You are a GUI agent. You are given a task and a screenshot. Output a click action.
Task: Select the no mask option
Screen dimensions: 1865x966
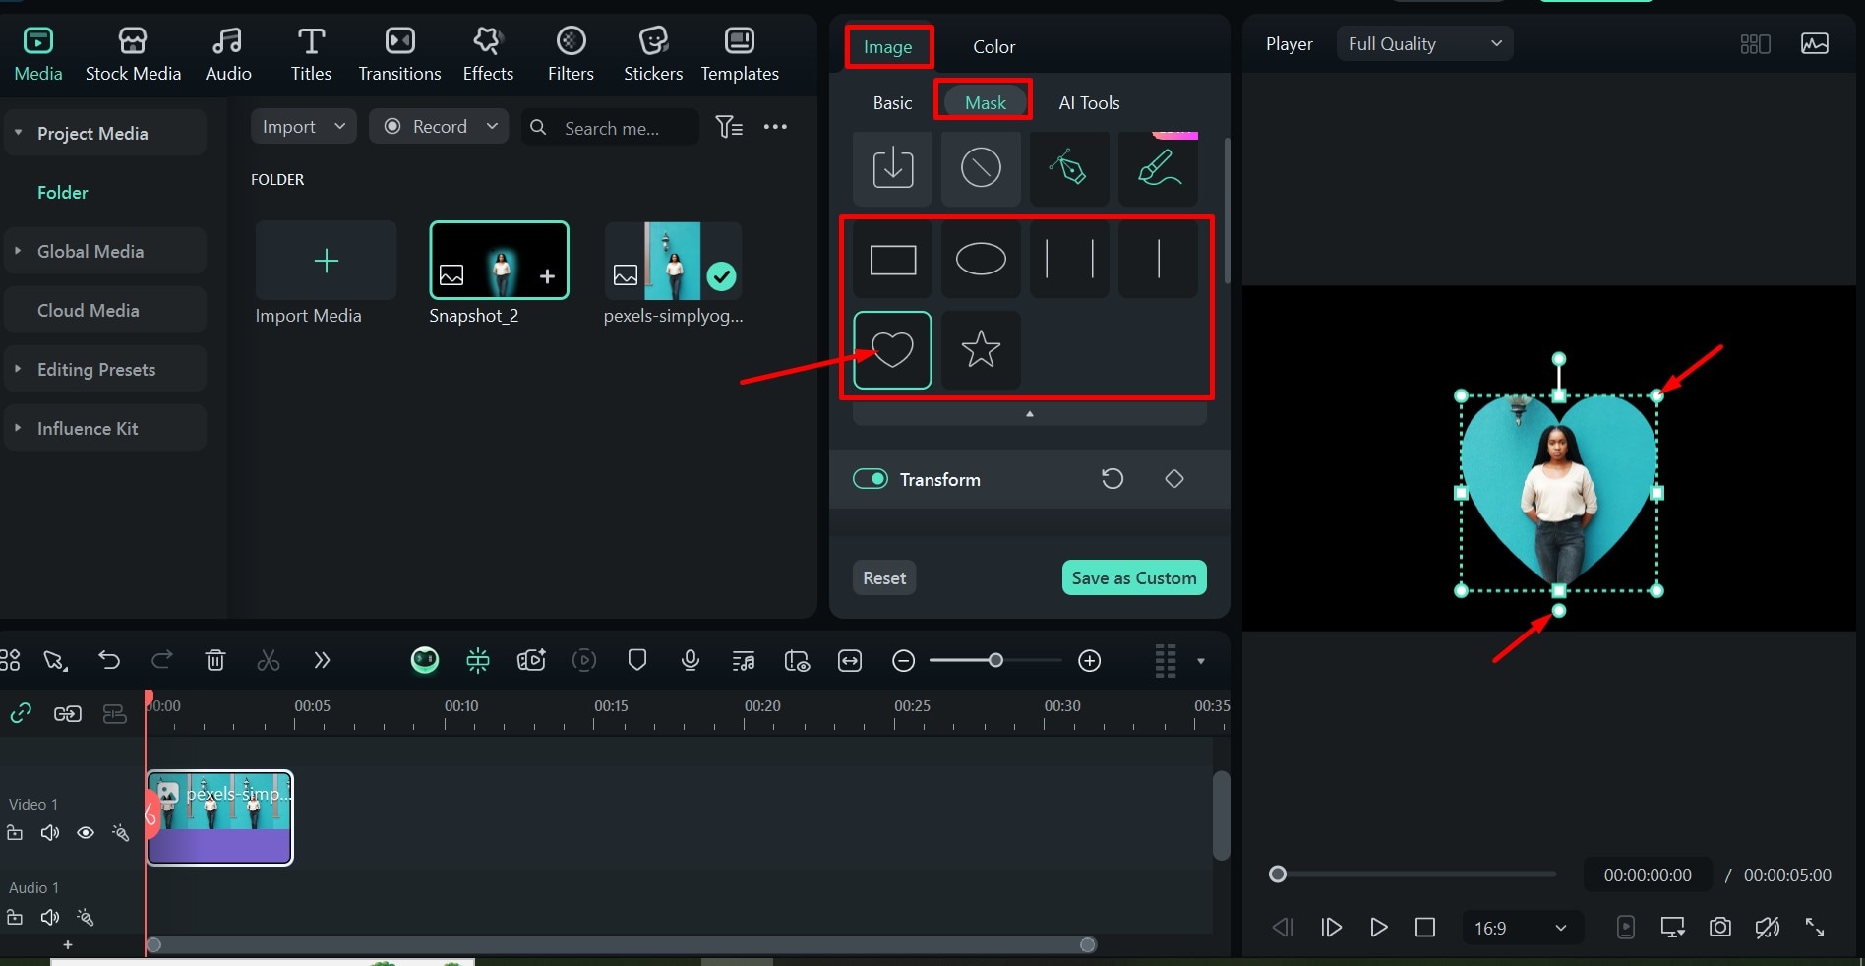click(981, 167)
